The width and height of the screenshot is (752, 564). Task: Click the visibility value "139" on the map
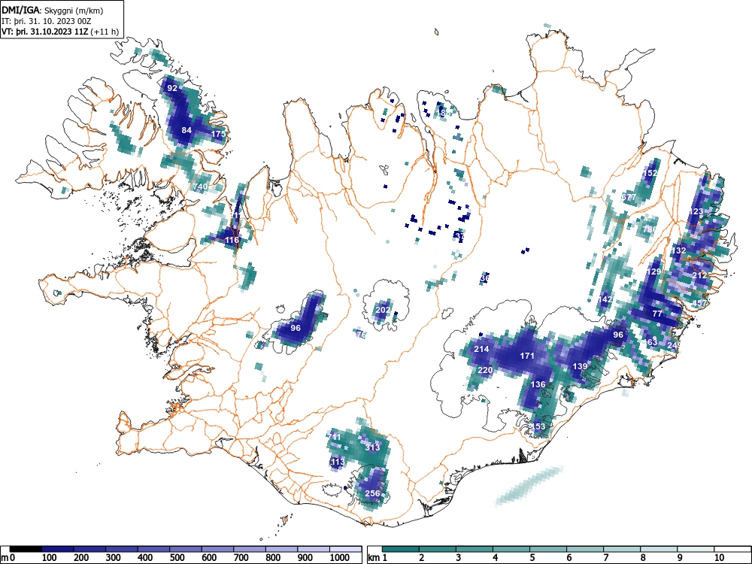[x=580, y=366]
